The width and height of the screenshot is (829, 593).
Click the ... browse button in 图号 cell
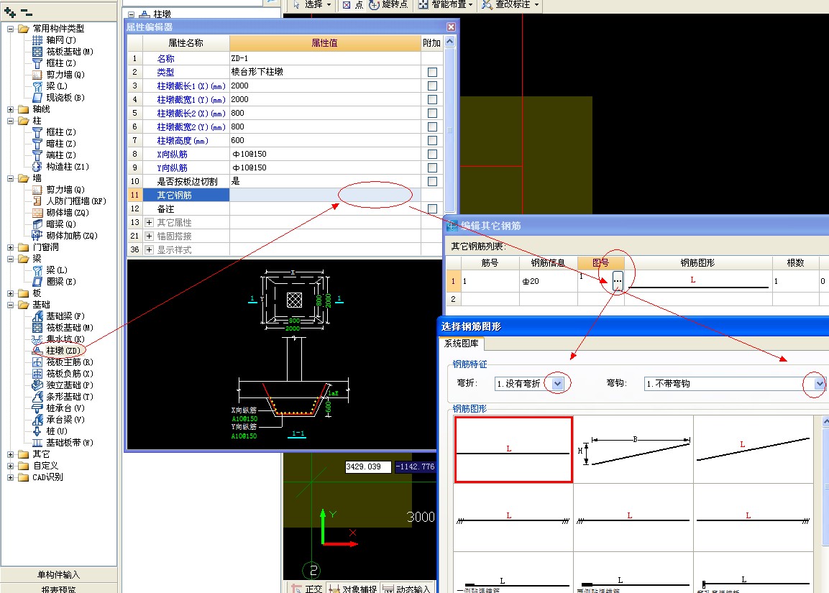[x=618, y=280]
